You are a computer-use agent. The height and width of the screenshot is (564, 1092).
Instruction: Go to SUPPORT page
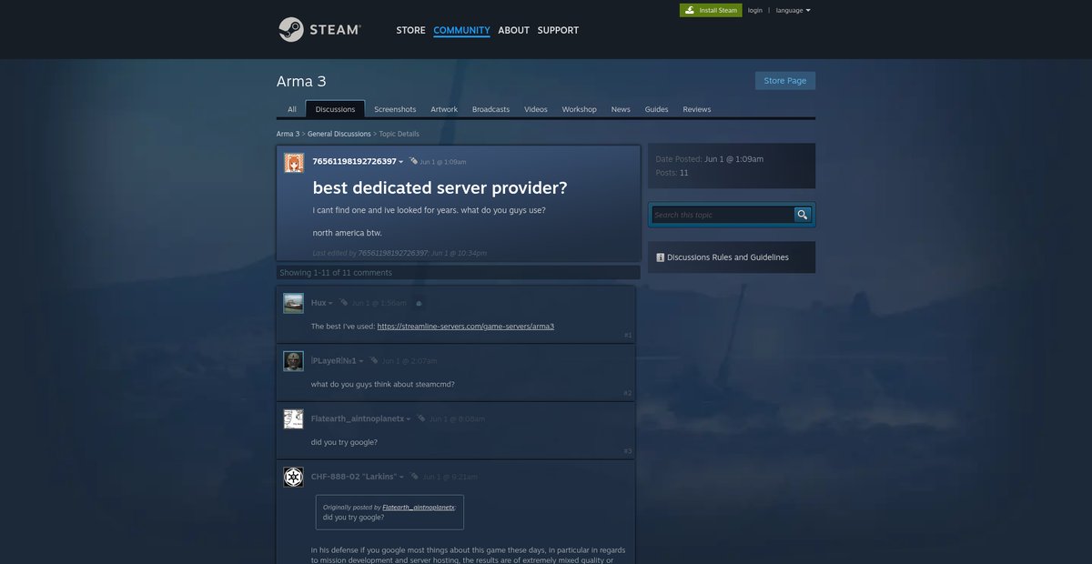[x=558, y=30]
